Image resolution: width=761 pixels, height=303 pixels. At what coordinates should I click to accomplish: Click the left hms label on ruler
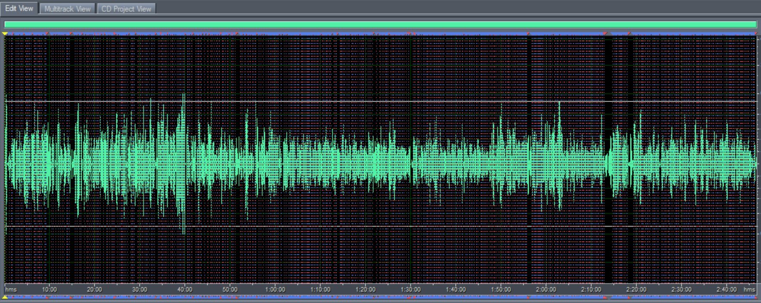11,289
